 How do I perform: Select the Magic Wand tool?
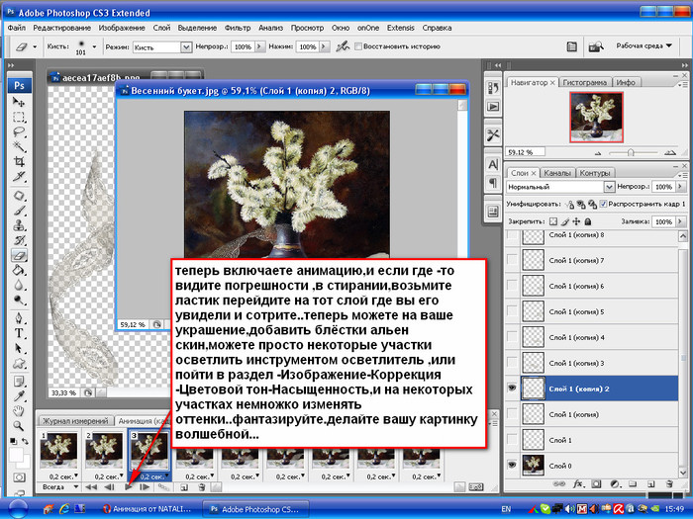[19, 146]
